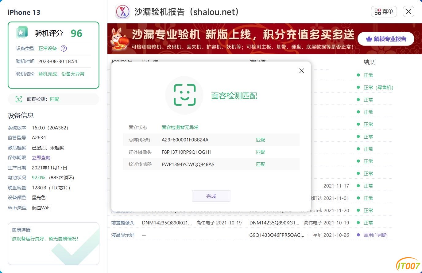Viewport: 422px width, 273px height.
Task: Click the 激活越狱 value 已激活、未越狱
Action: (48, 148)
